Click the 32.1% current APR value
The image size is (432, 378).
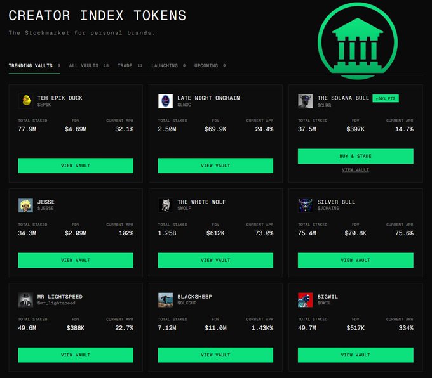(125, 129)
